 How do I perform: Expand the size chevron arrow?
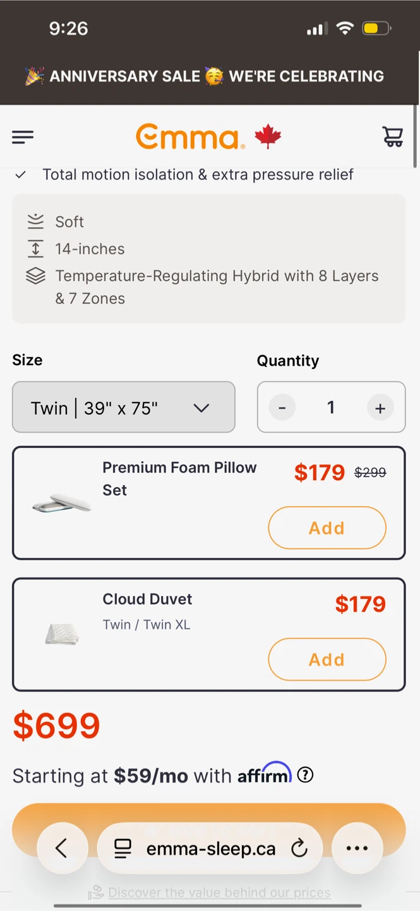201,408
